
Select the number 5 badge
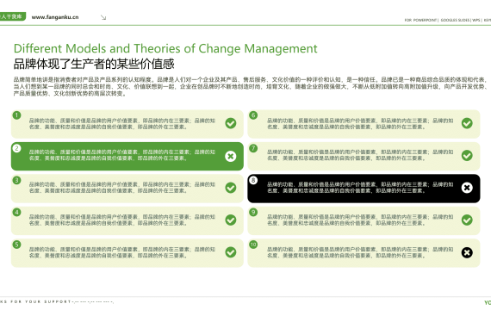pyautogui.click(x=17, y=245)
